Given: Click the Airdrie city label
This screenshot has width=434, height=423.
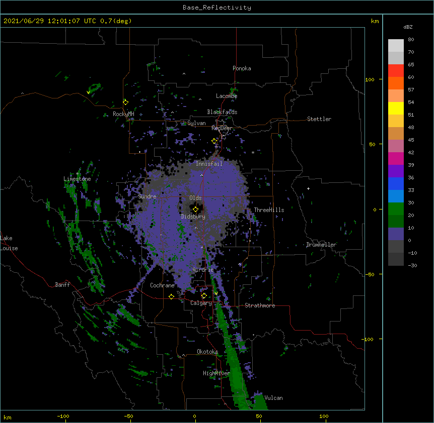Looking at the screenshot, I should pyautogui.click(x=203, y=270).
